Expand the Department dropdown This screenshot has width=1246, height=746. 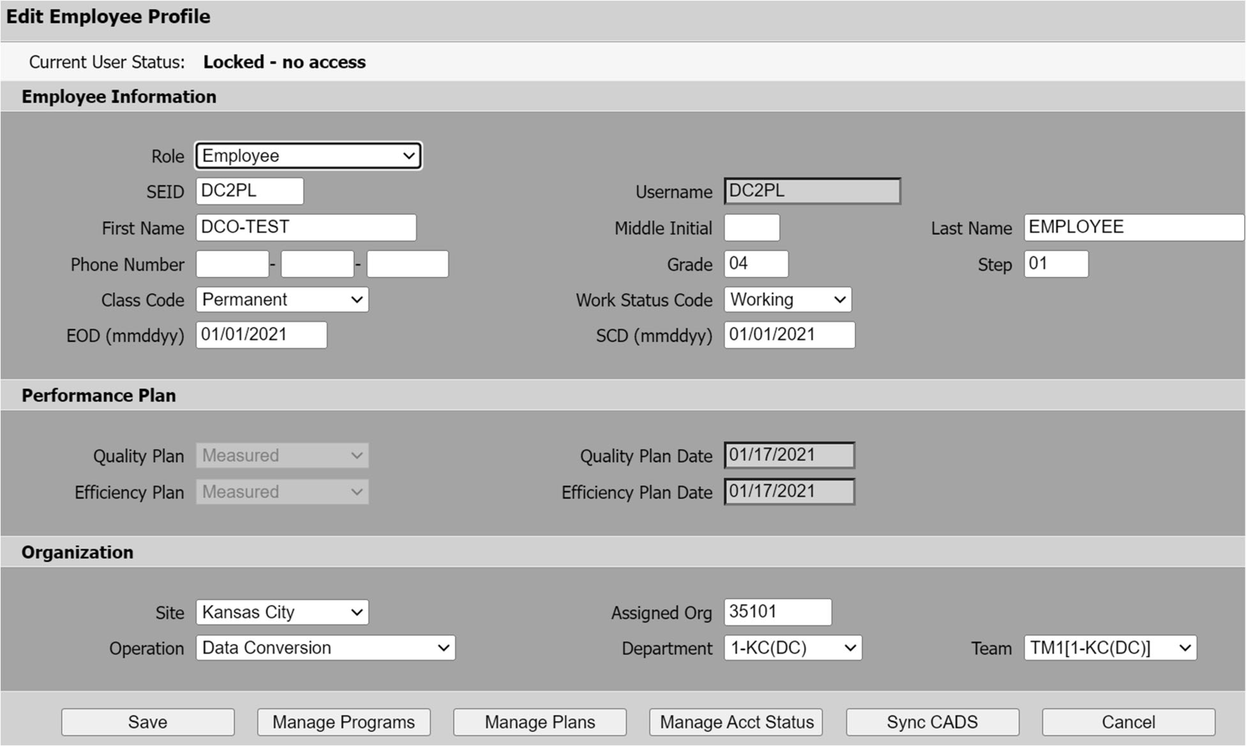[792, 648]
